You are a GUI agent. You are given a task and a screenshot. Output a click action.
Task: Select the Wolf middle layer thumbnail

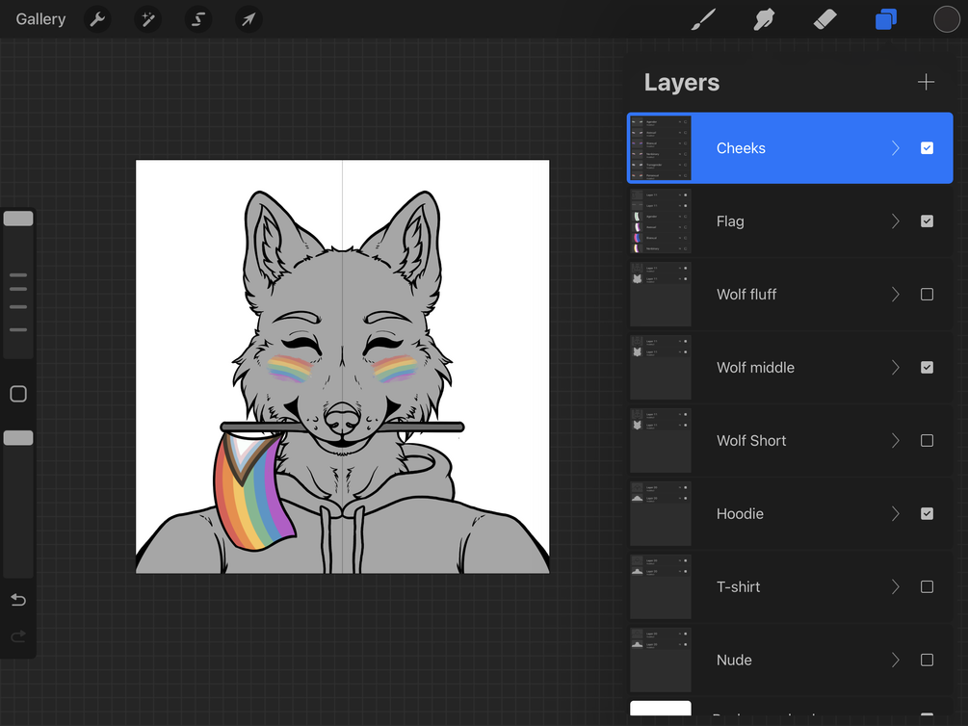click(660, 367)
